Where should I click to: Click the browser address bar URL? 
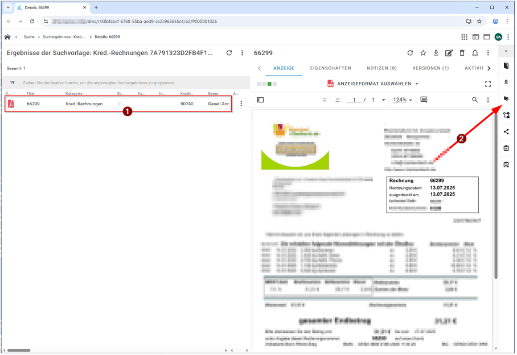[134, 22]
